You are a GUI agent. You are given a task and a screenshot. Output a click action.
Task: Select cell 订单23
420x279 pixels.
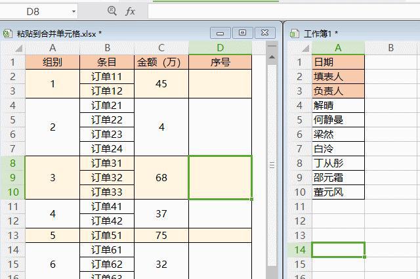click(107, 135)
